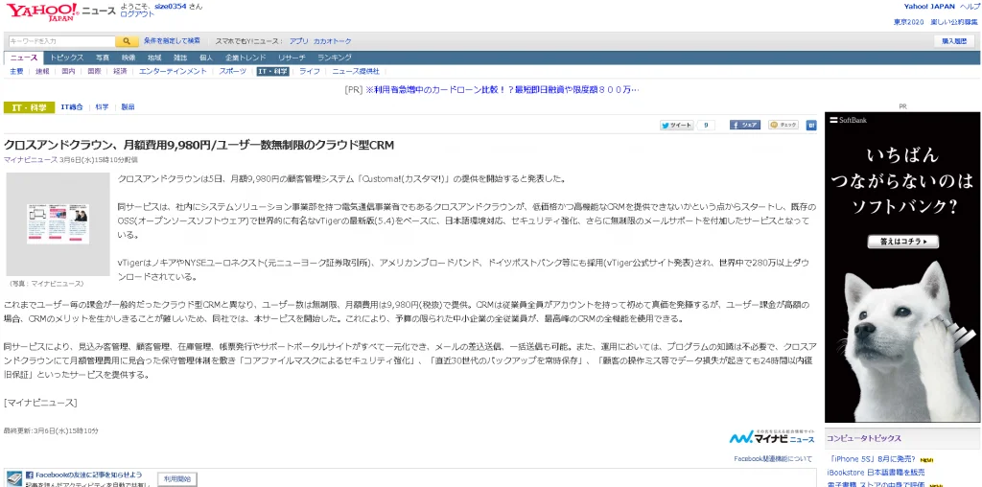
Task: Select the ランキング tab
Action: 335,58
